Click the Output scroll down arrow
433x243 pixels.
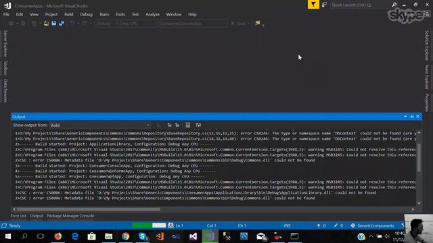click(x=419, y=203)
